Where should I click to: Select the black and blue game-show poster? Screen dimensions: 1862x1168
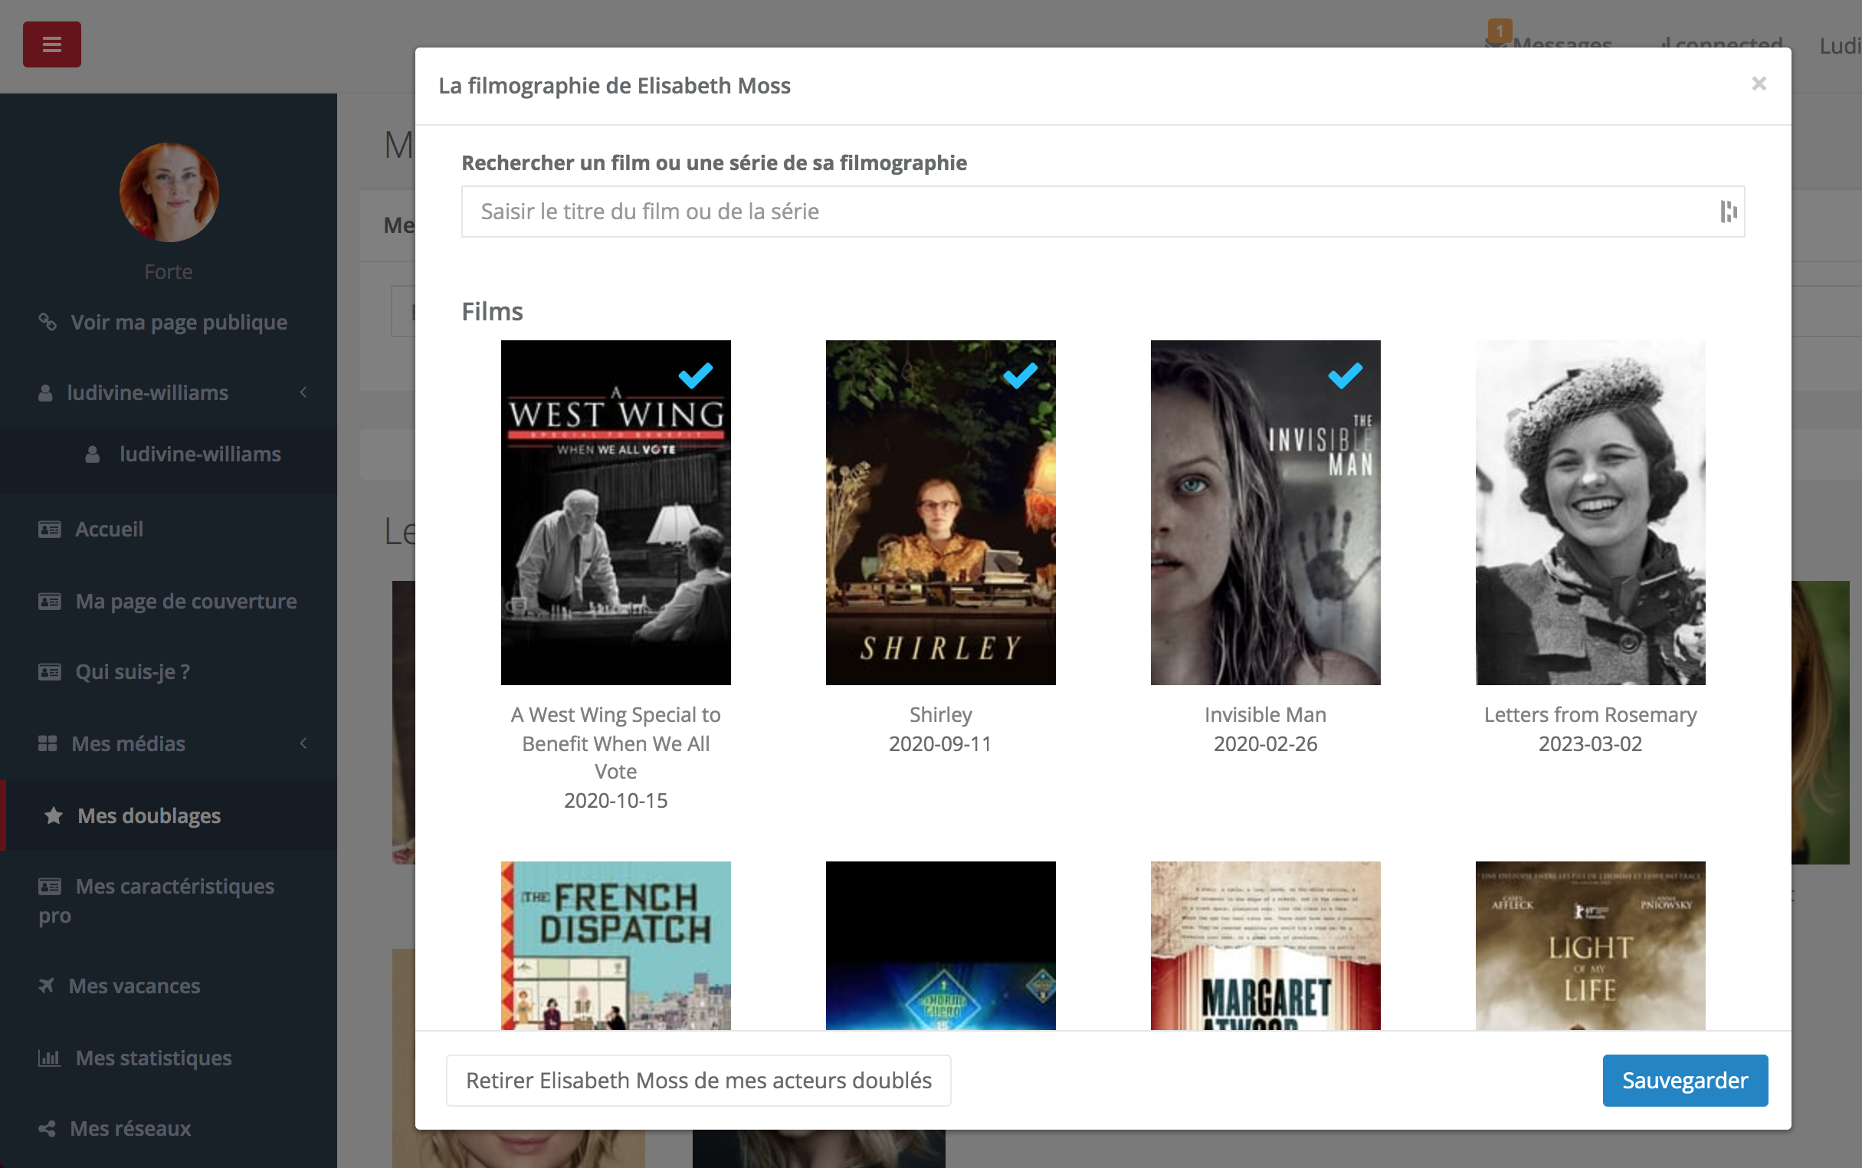pos(940,945)
